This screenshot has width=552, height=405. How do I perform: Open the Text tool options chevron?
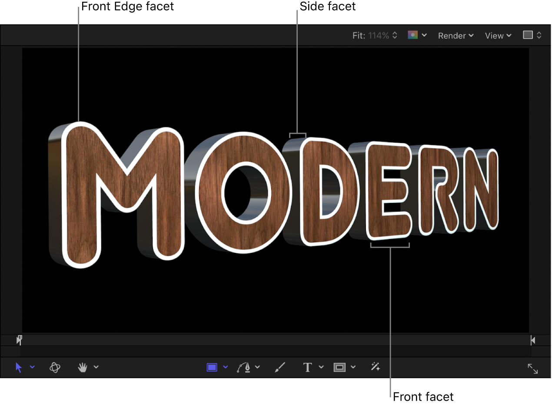(x=322, y=367)
